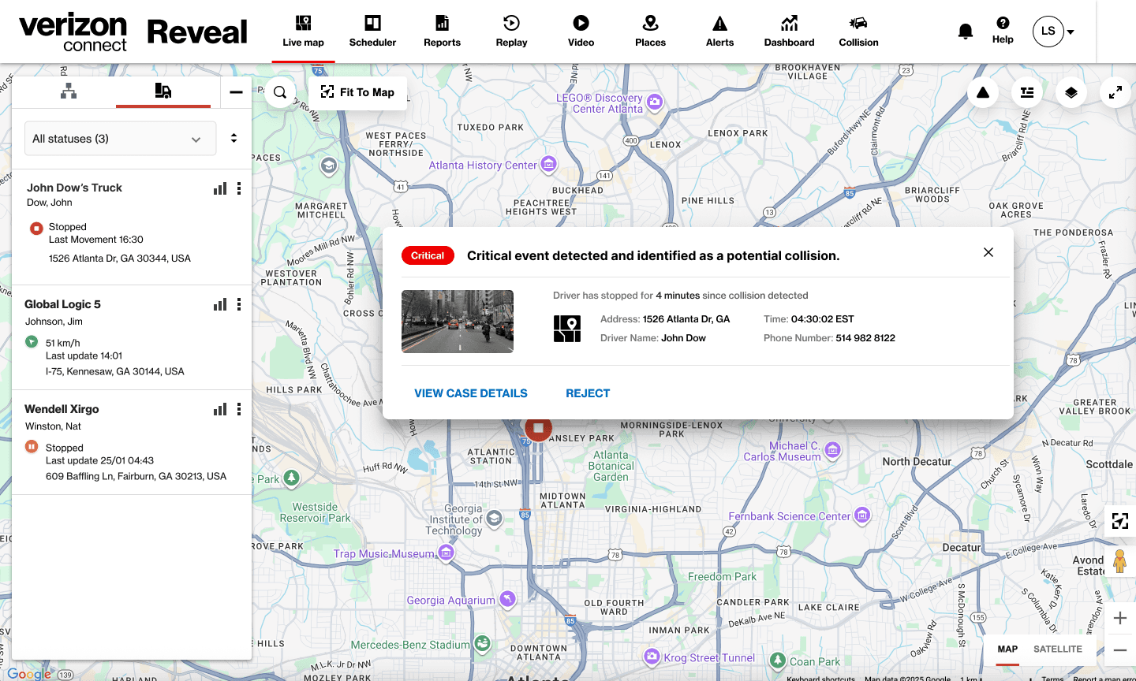Click the notifications bell icon
Image resolution: width=1136 pixels, height=681 pixels.
click(965, 32)
